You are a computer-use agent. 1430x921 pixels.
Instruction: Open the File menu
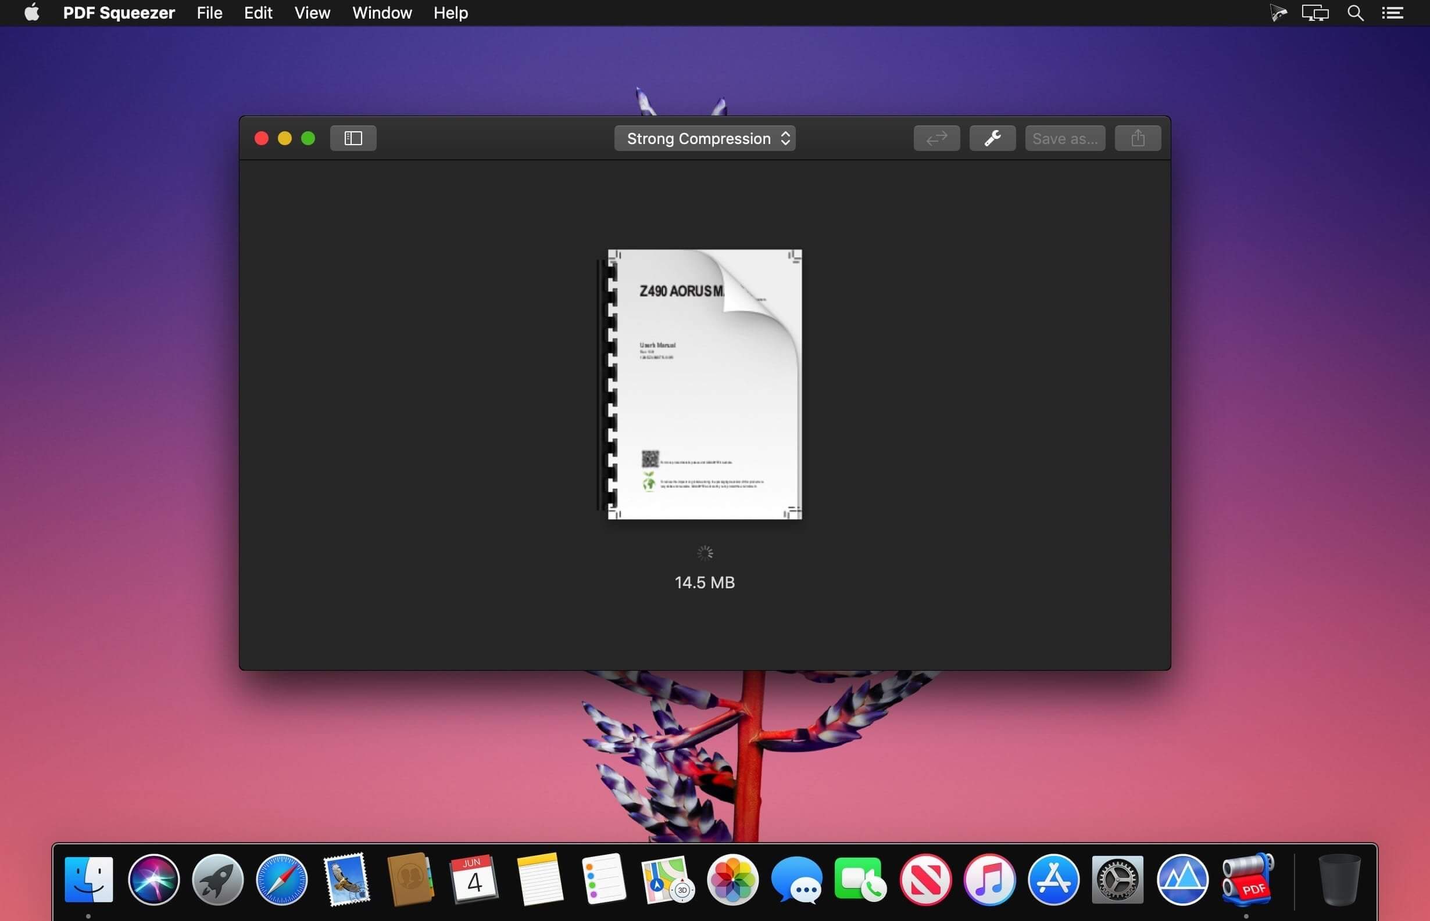[208, 13]
